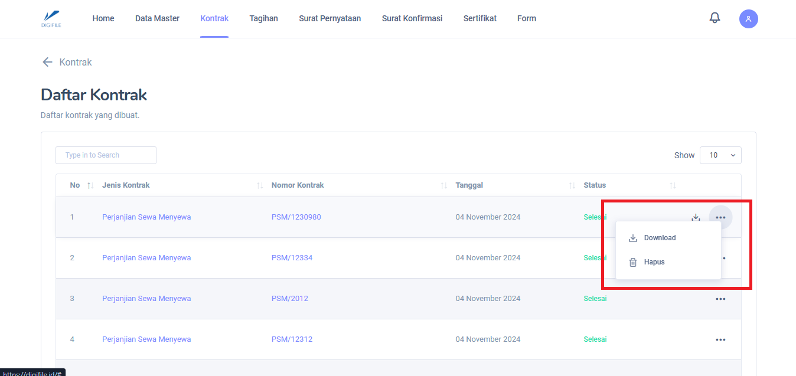
Task: Go back using the arrow beside Kontrak
Action: pos(47,62)
